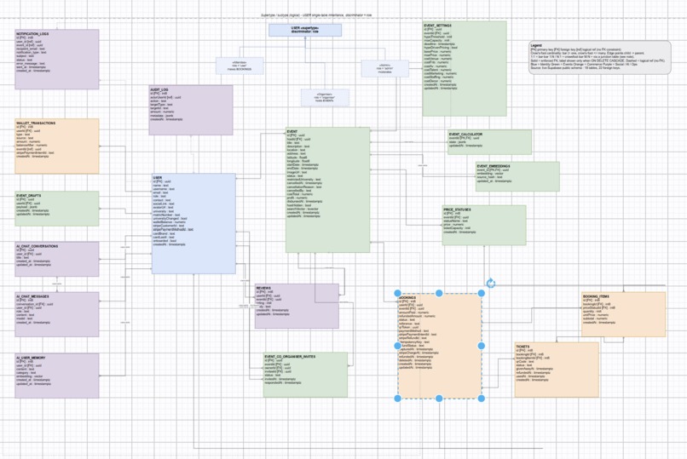This screenshot has height=459, width=687.
Task: Grab the top-left resize handle of BOOKINGS
Action: (397, 293)
